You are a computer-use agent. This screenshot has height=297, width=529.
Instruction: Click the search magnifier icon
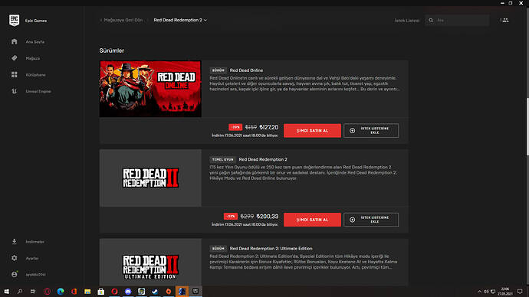tap(431, 20)
